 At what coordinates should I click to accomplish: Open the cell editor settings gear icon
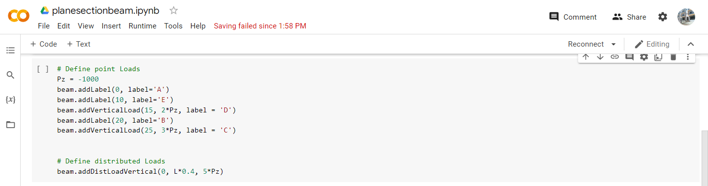(x=644, y=57)
